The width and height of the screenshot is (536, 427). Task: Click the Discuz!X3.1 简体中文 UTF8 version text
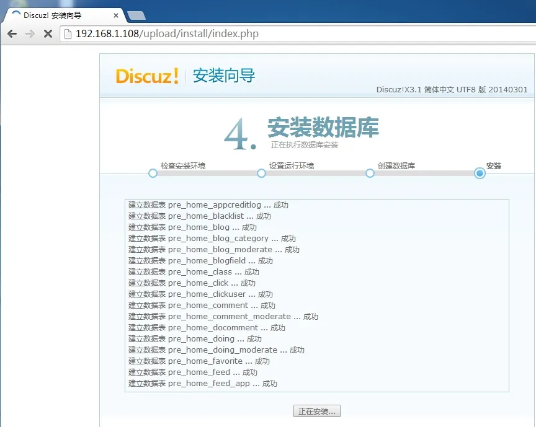pos(452,89)
